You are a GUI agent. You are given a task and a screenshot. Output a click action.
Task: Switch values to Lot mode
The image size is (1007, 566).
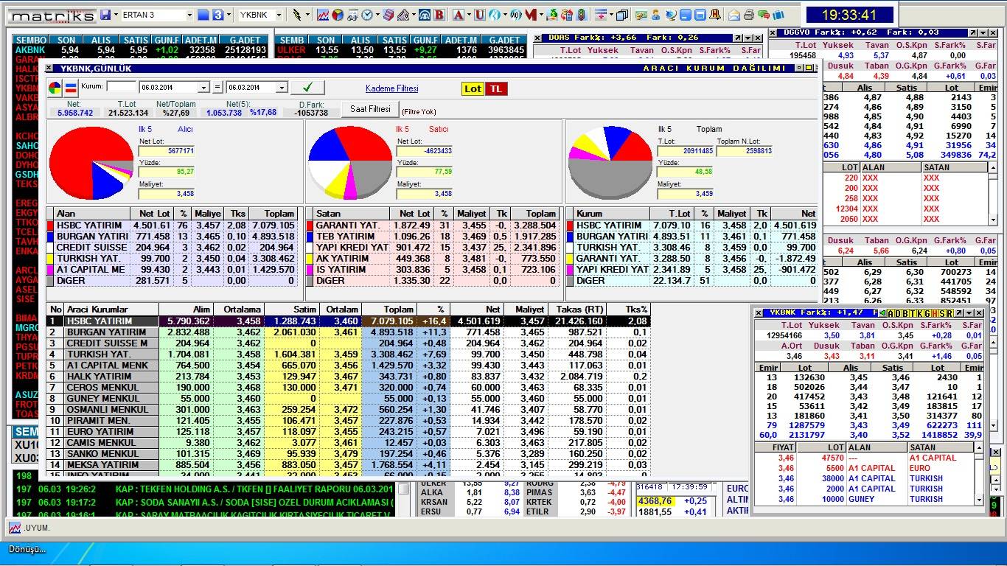[473, 88]
